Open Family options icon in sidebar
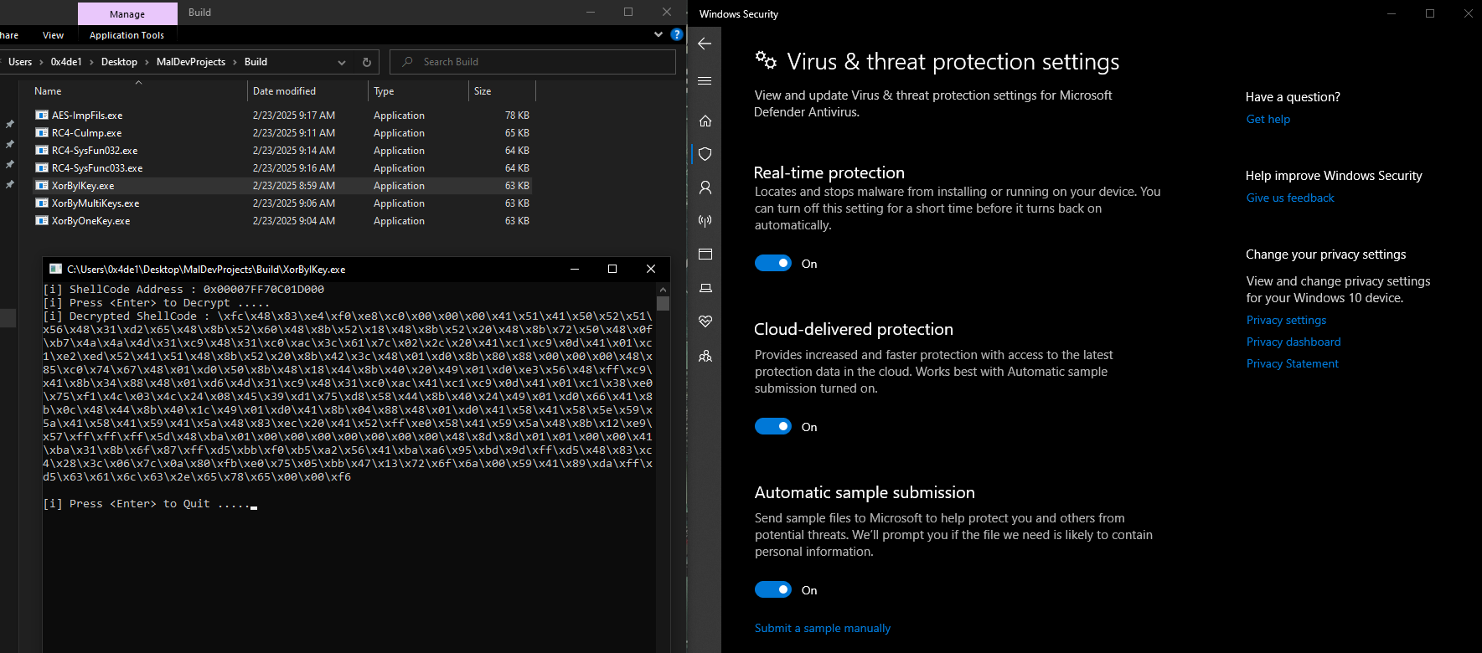 click(x=705, y=356)
